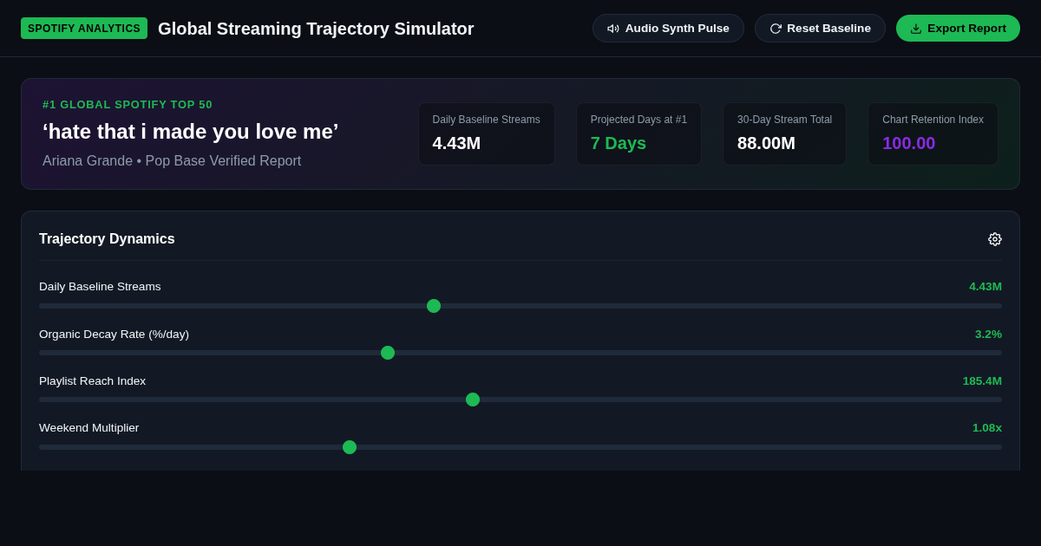This screenshot has width=1041, height=546.
Task: Open Trajectory Dynamics settings gear
Action: click(x=995, y=239)
